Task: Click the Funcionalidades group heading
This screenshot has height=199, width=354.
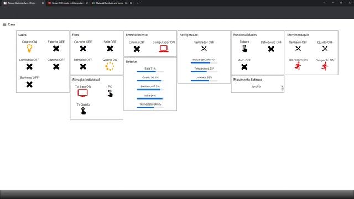Action: click(x=245, y=35)
